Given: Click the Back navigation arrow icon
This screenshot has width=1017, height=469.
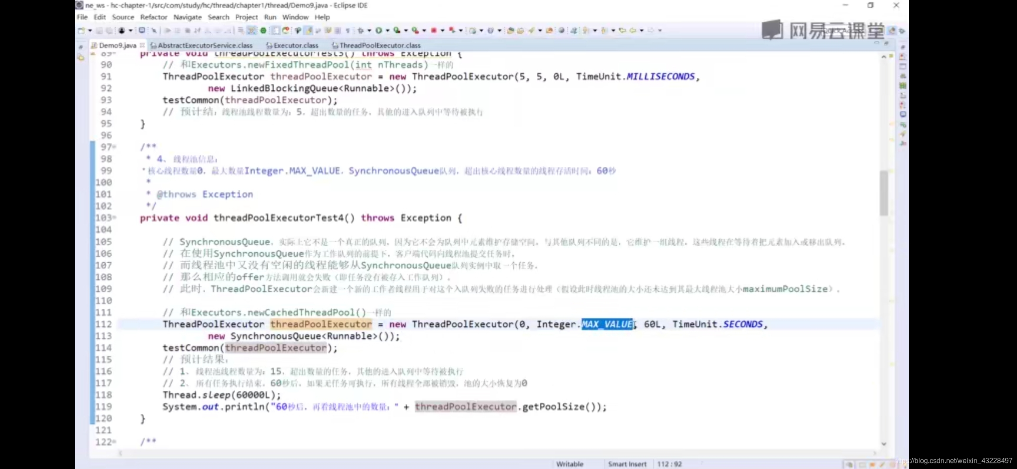Looking at the screenshot, I should (633, 30).
